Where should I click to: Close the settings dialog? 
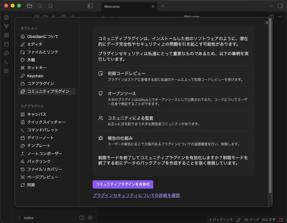pos(267,23)
